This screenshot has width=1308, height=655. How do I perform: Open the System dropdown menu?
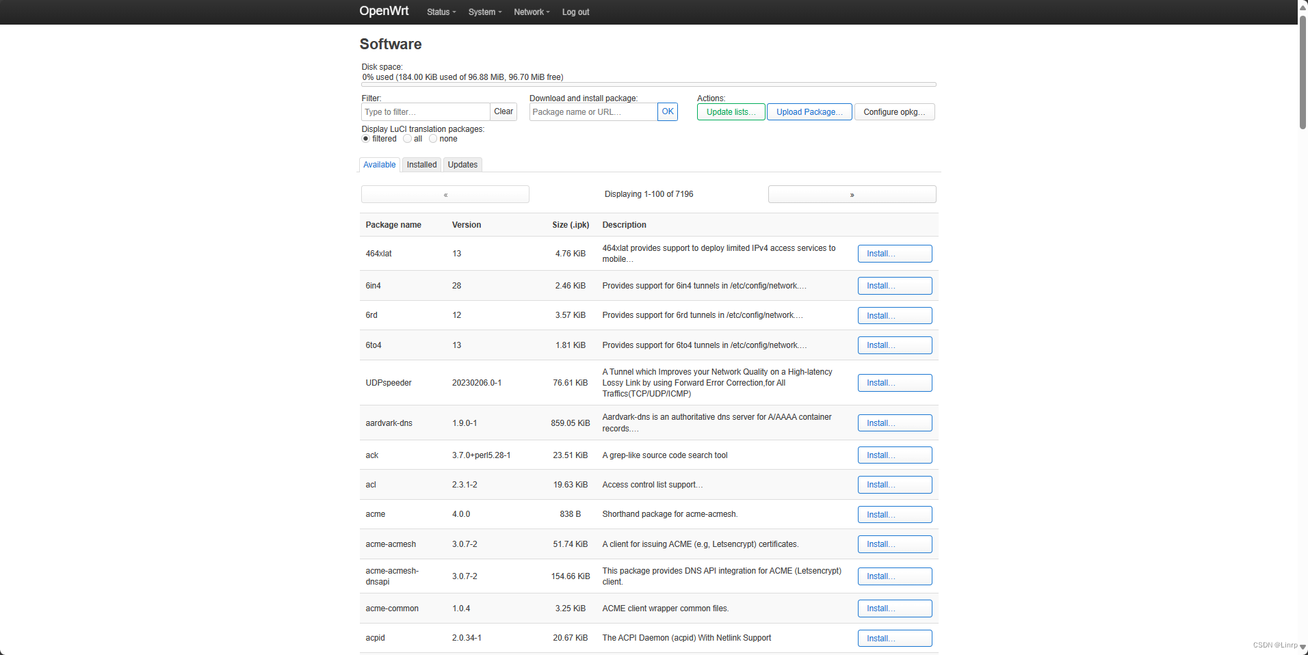(x=485, y=12)
